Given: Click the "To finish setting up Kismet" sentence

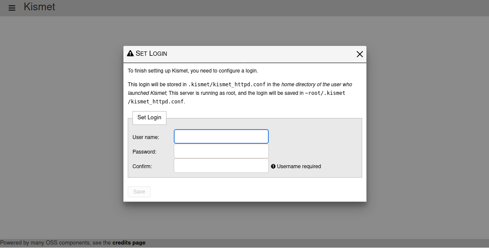Looking at the screenshot, I should tap(193, 71).
